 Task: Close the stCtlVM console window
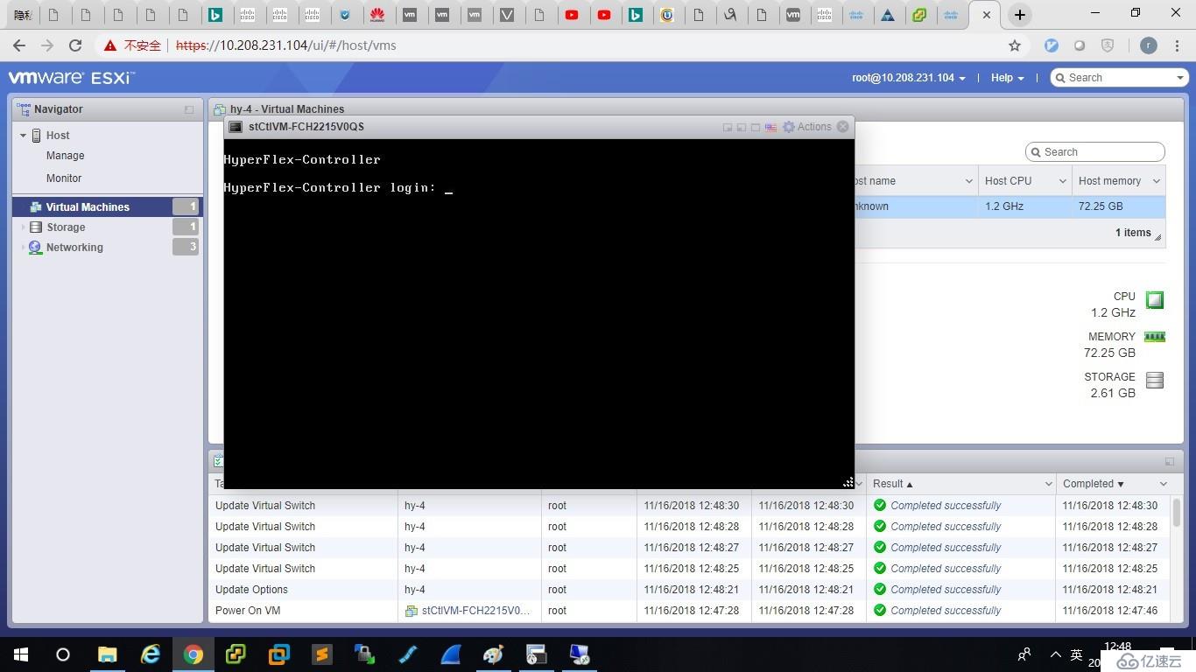(843, 127)
